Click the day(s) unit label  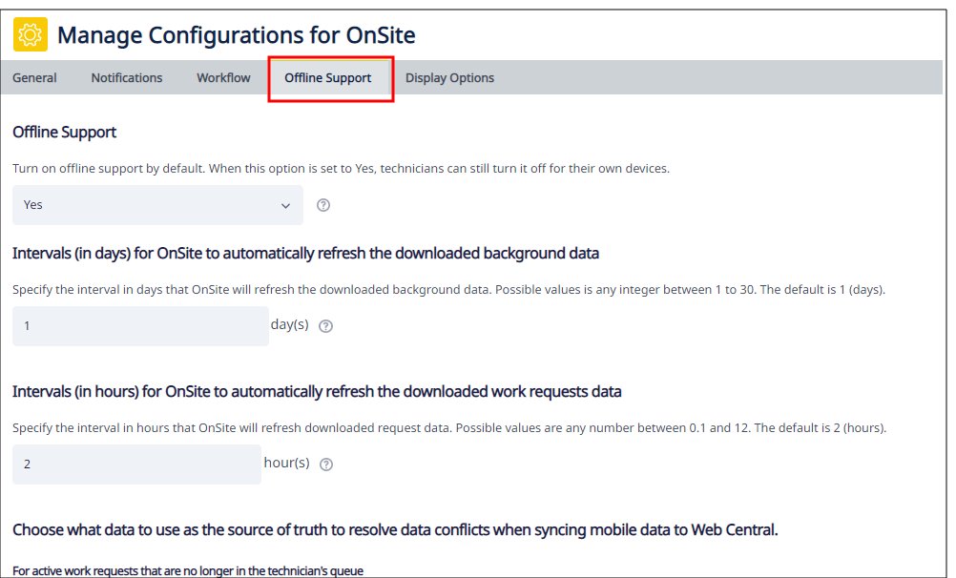pyautogui.click(x=290, y=324)
